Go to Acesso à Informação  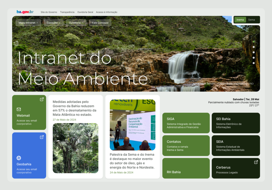coord(107,12)
